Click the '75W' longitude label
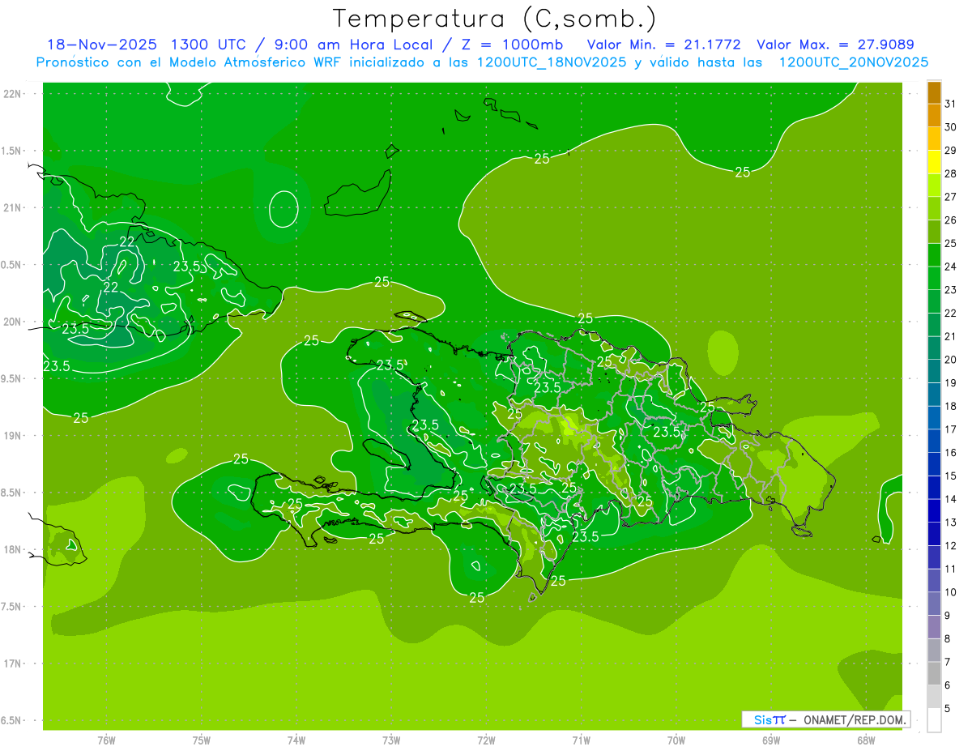Screen dimensions: 972x751 (201, 740)
